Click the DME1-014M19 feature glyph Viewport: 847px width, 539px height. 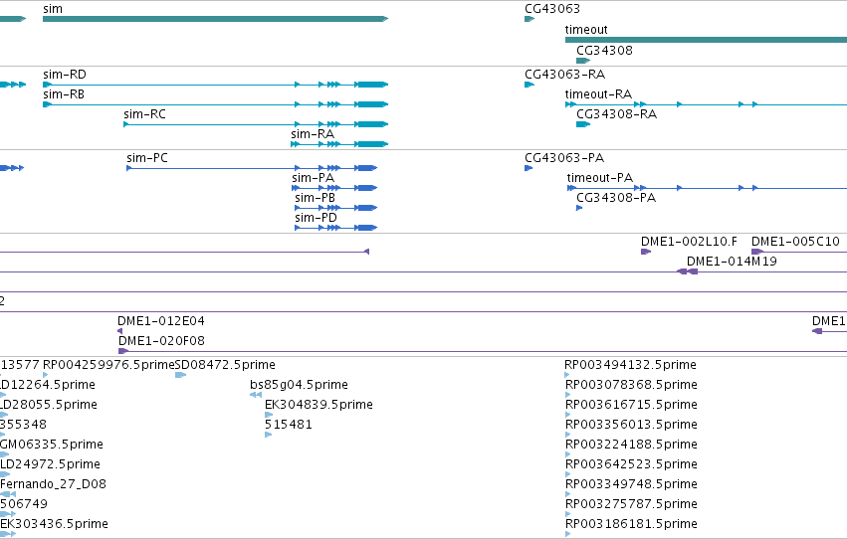(688, 271)
